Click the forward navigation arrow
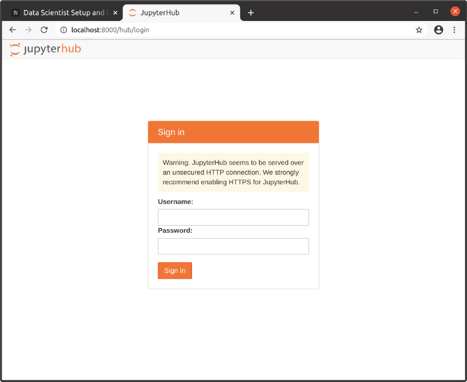Image resolution: width=467 pixels, height=382 pixels. pyautogui.click(x=28, y=30)
